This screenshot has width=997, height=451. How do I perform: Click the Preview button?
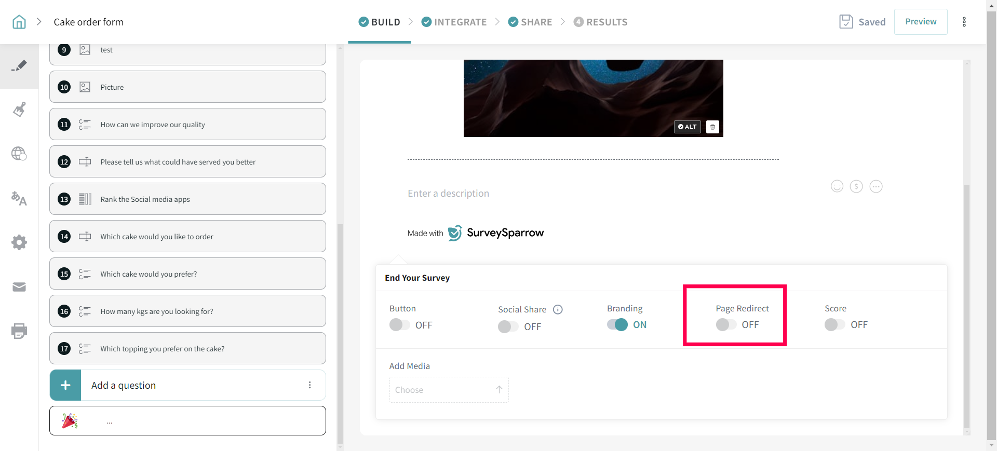920,22
